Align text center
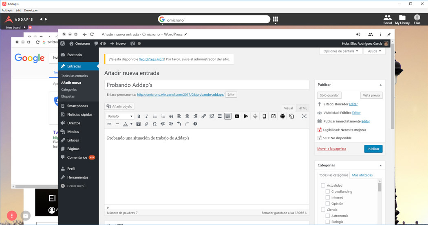Viewport: 428px width, 225px height. (187, 116)
